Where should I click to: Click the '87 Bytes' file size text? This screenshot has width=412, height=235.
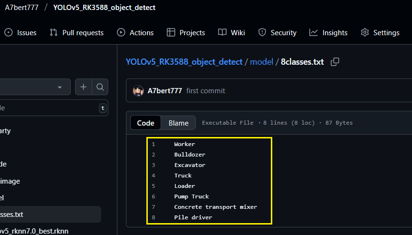coord(339,123)
